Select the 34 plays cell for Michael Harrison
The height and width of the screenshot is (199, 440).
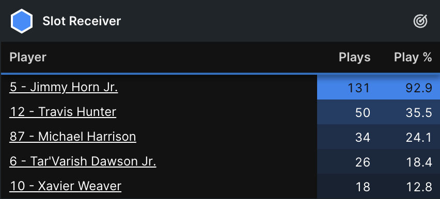coord(347,137)
